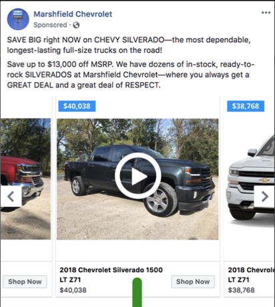
Task: Select the 2018 Chevrolet Silverado 1500 title
Action: (x=111, y=270)
